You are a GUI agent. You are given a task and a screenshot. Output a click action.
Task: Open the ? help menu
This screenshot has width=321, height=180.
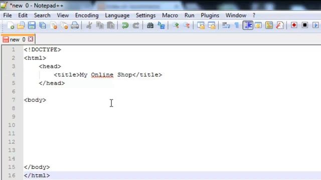254,15
